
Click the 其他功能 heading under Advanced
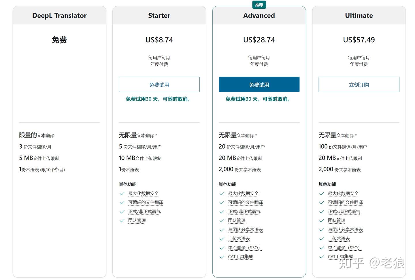(227, 184)
